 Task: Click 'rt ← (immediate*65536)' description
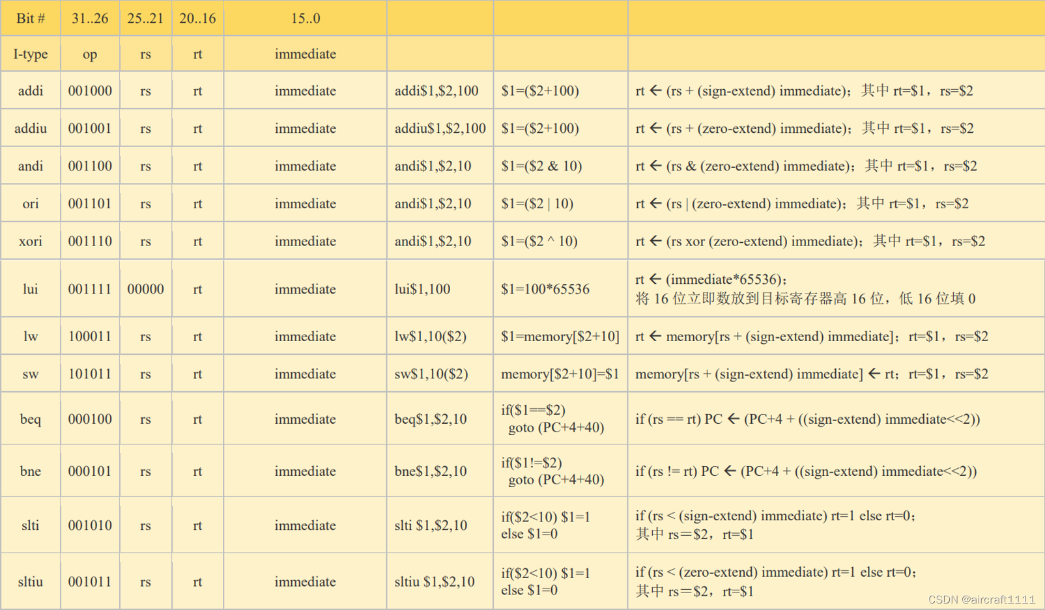pos(711,279)
